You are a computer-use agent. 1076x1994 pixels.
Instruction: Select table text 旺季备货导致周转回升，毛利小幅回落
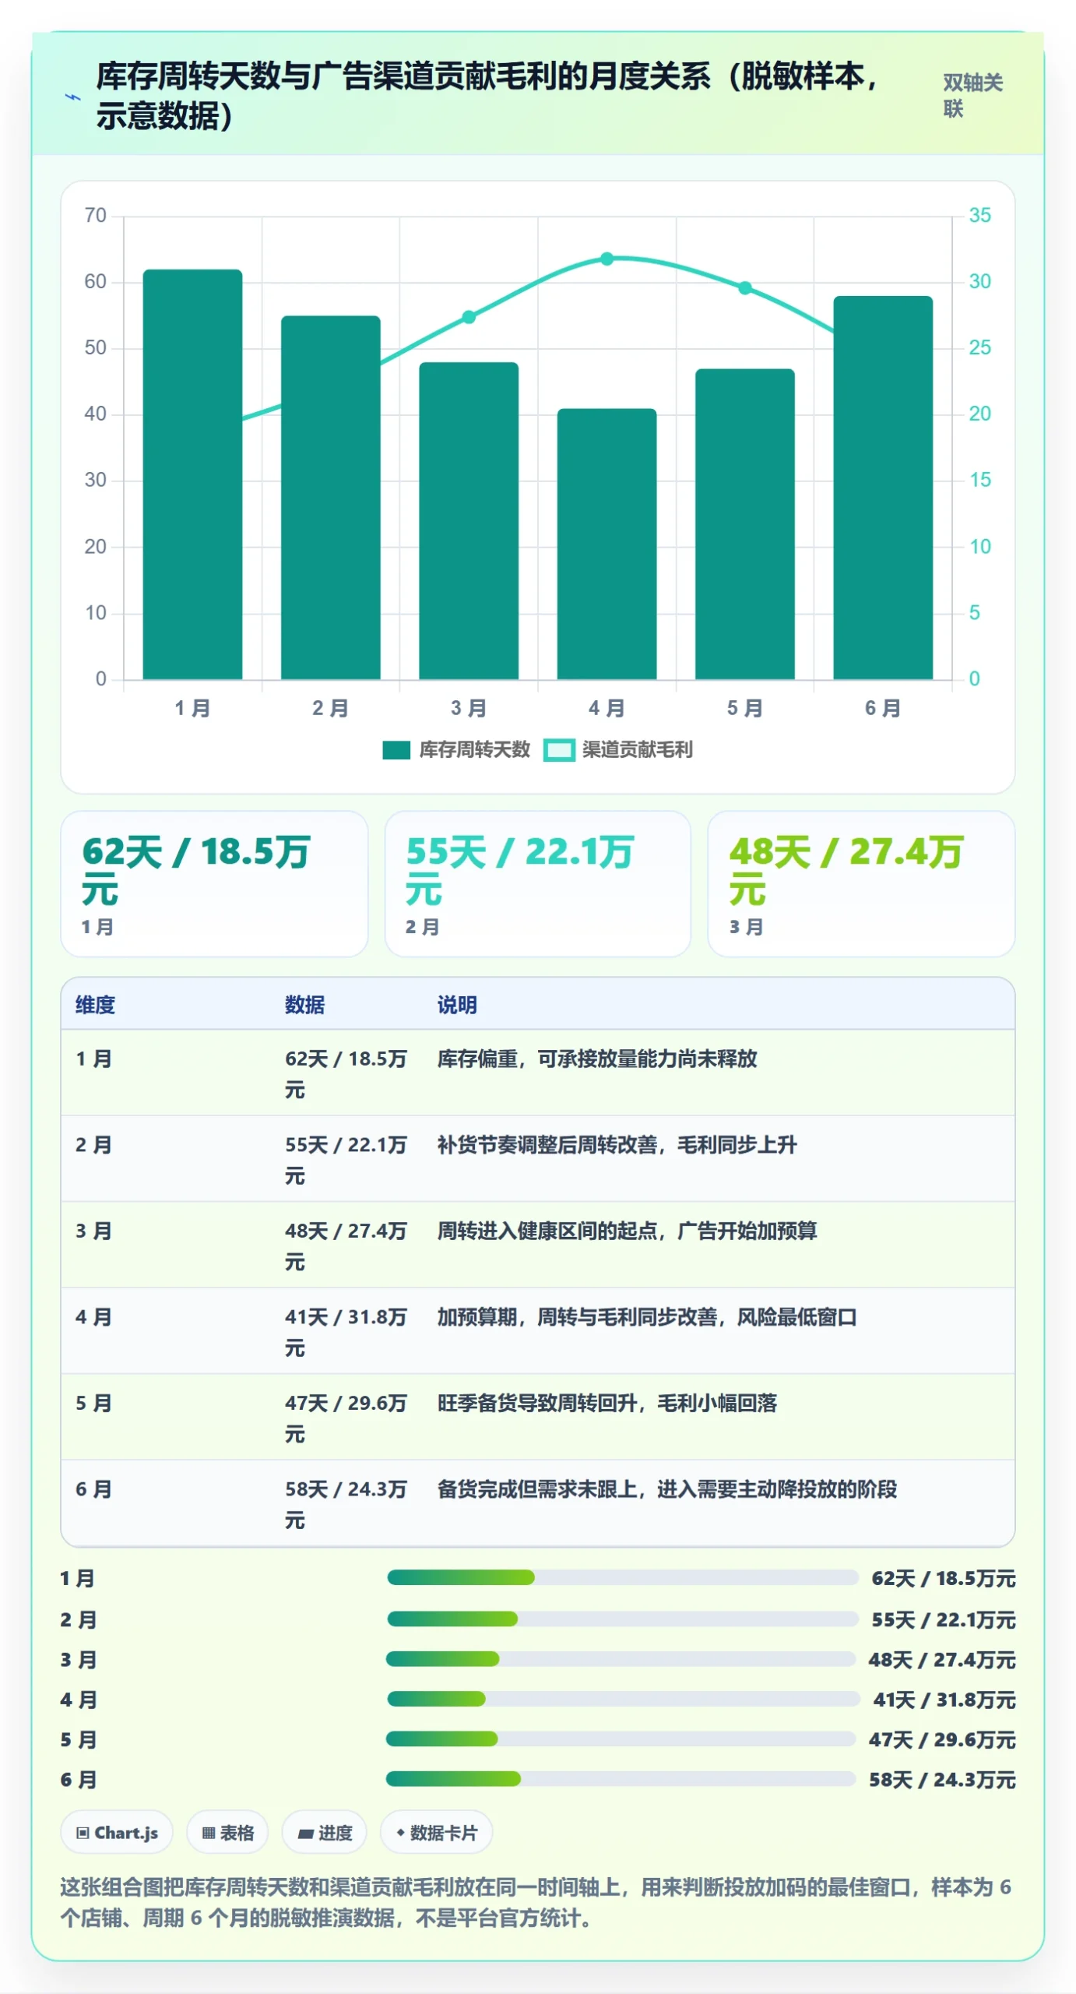[x=607, y=1403]
